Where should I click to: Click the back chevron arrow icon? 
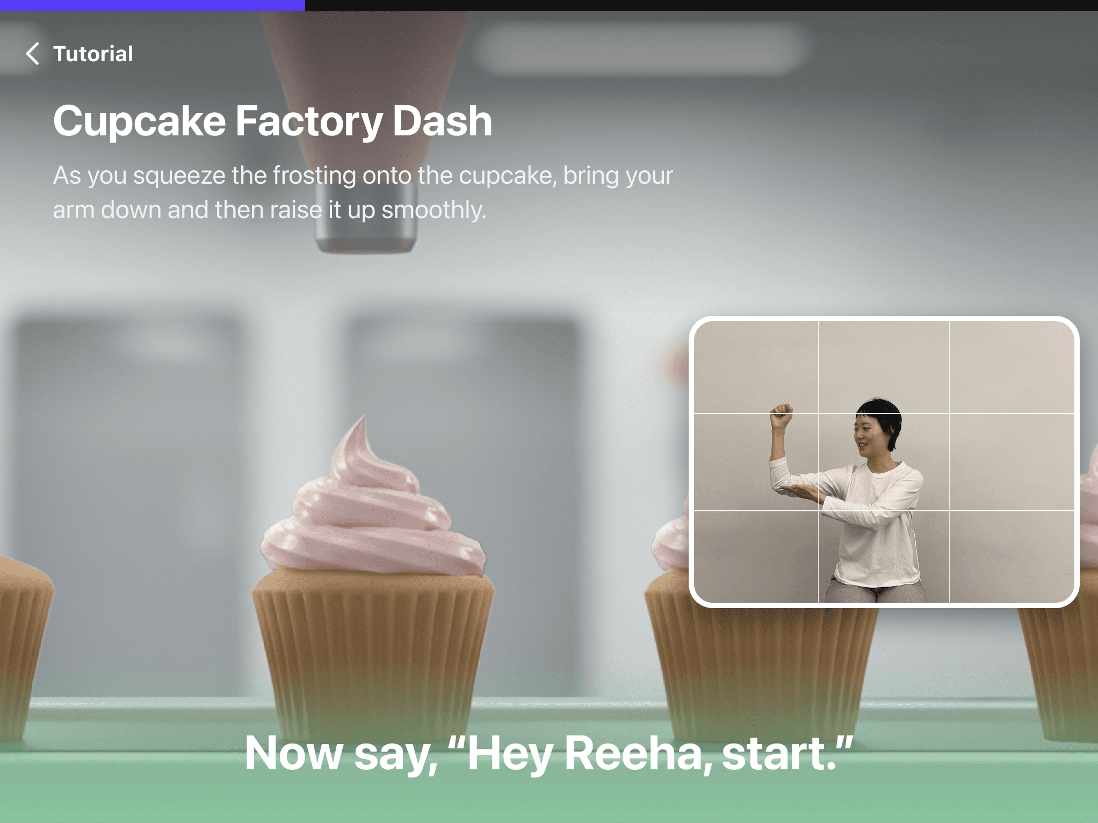(33, 54)
